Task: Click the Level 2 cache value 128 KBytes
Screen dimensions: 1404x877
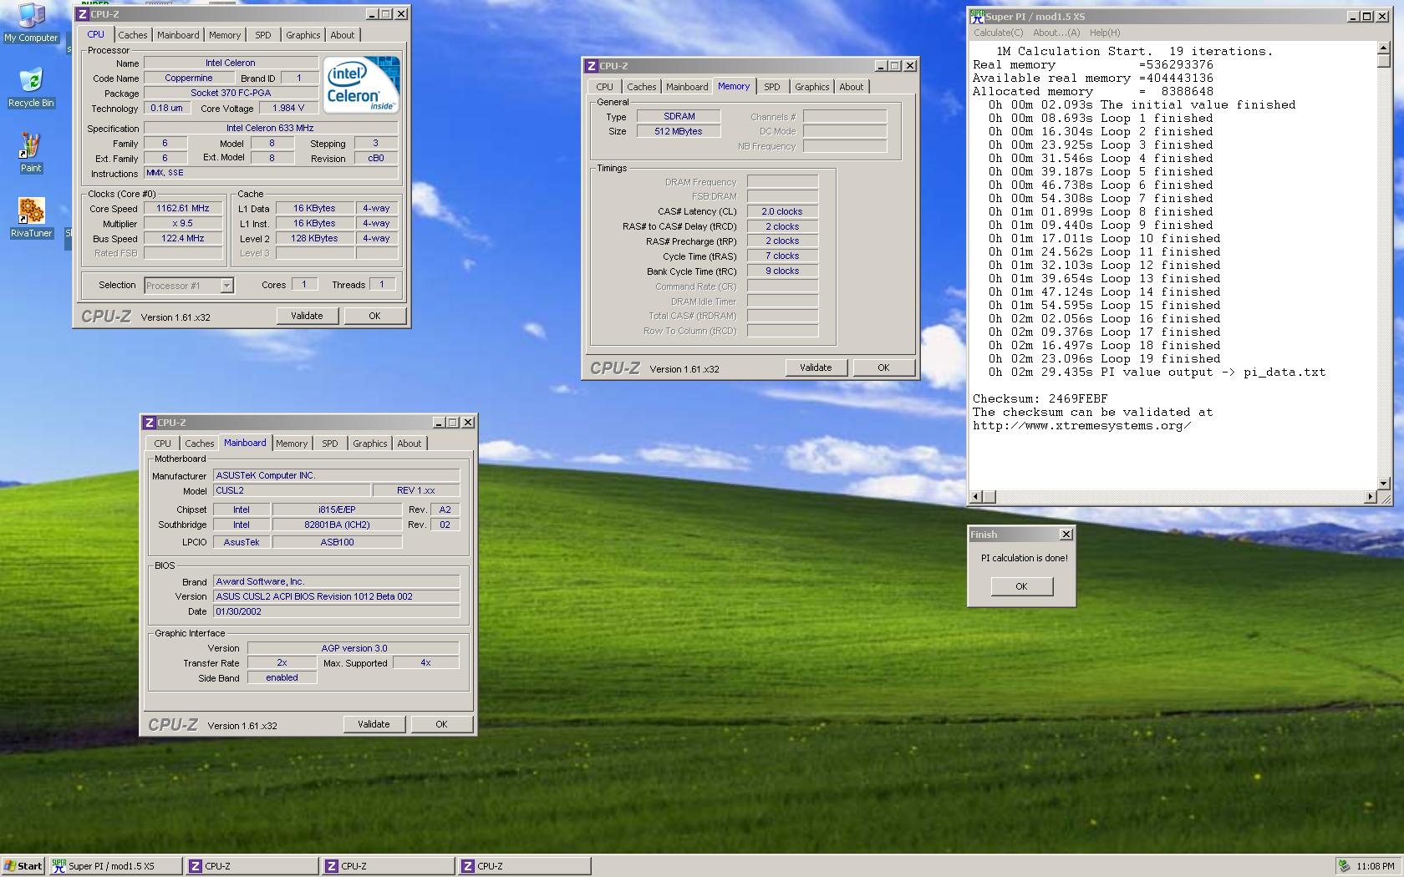Action: 314,239
